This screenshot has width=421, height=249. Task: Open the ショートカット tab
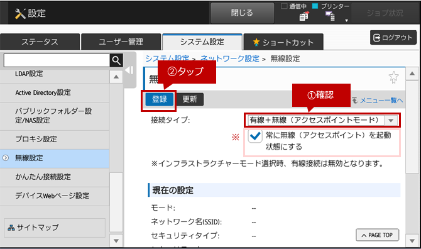coord(283,42)
